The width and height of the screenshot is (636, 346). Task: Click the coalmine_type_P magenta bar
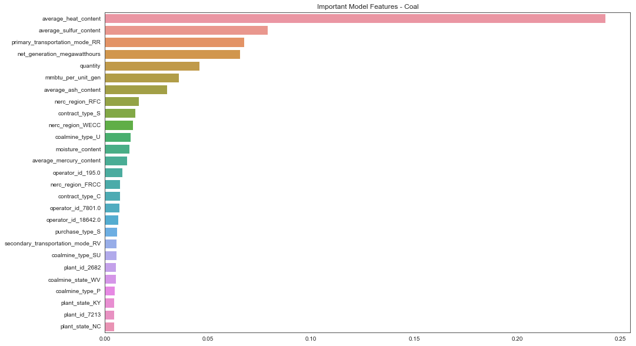(110, 291)
